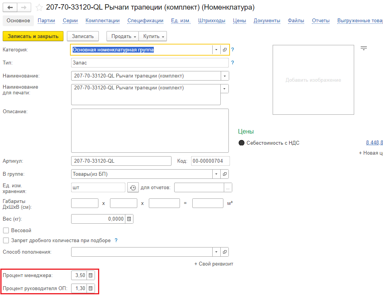
Task: Open the Продать dropdown menu
Action: (123, 36)
